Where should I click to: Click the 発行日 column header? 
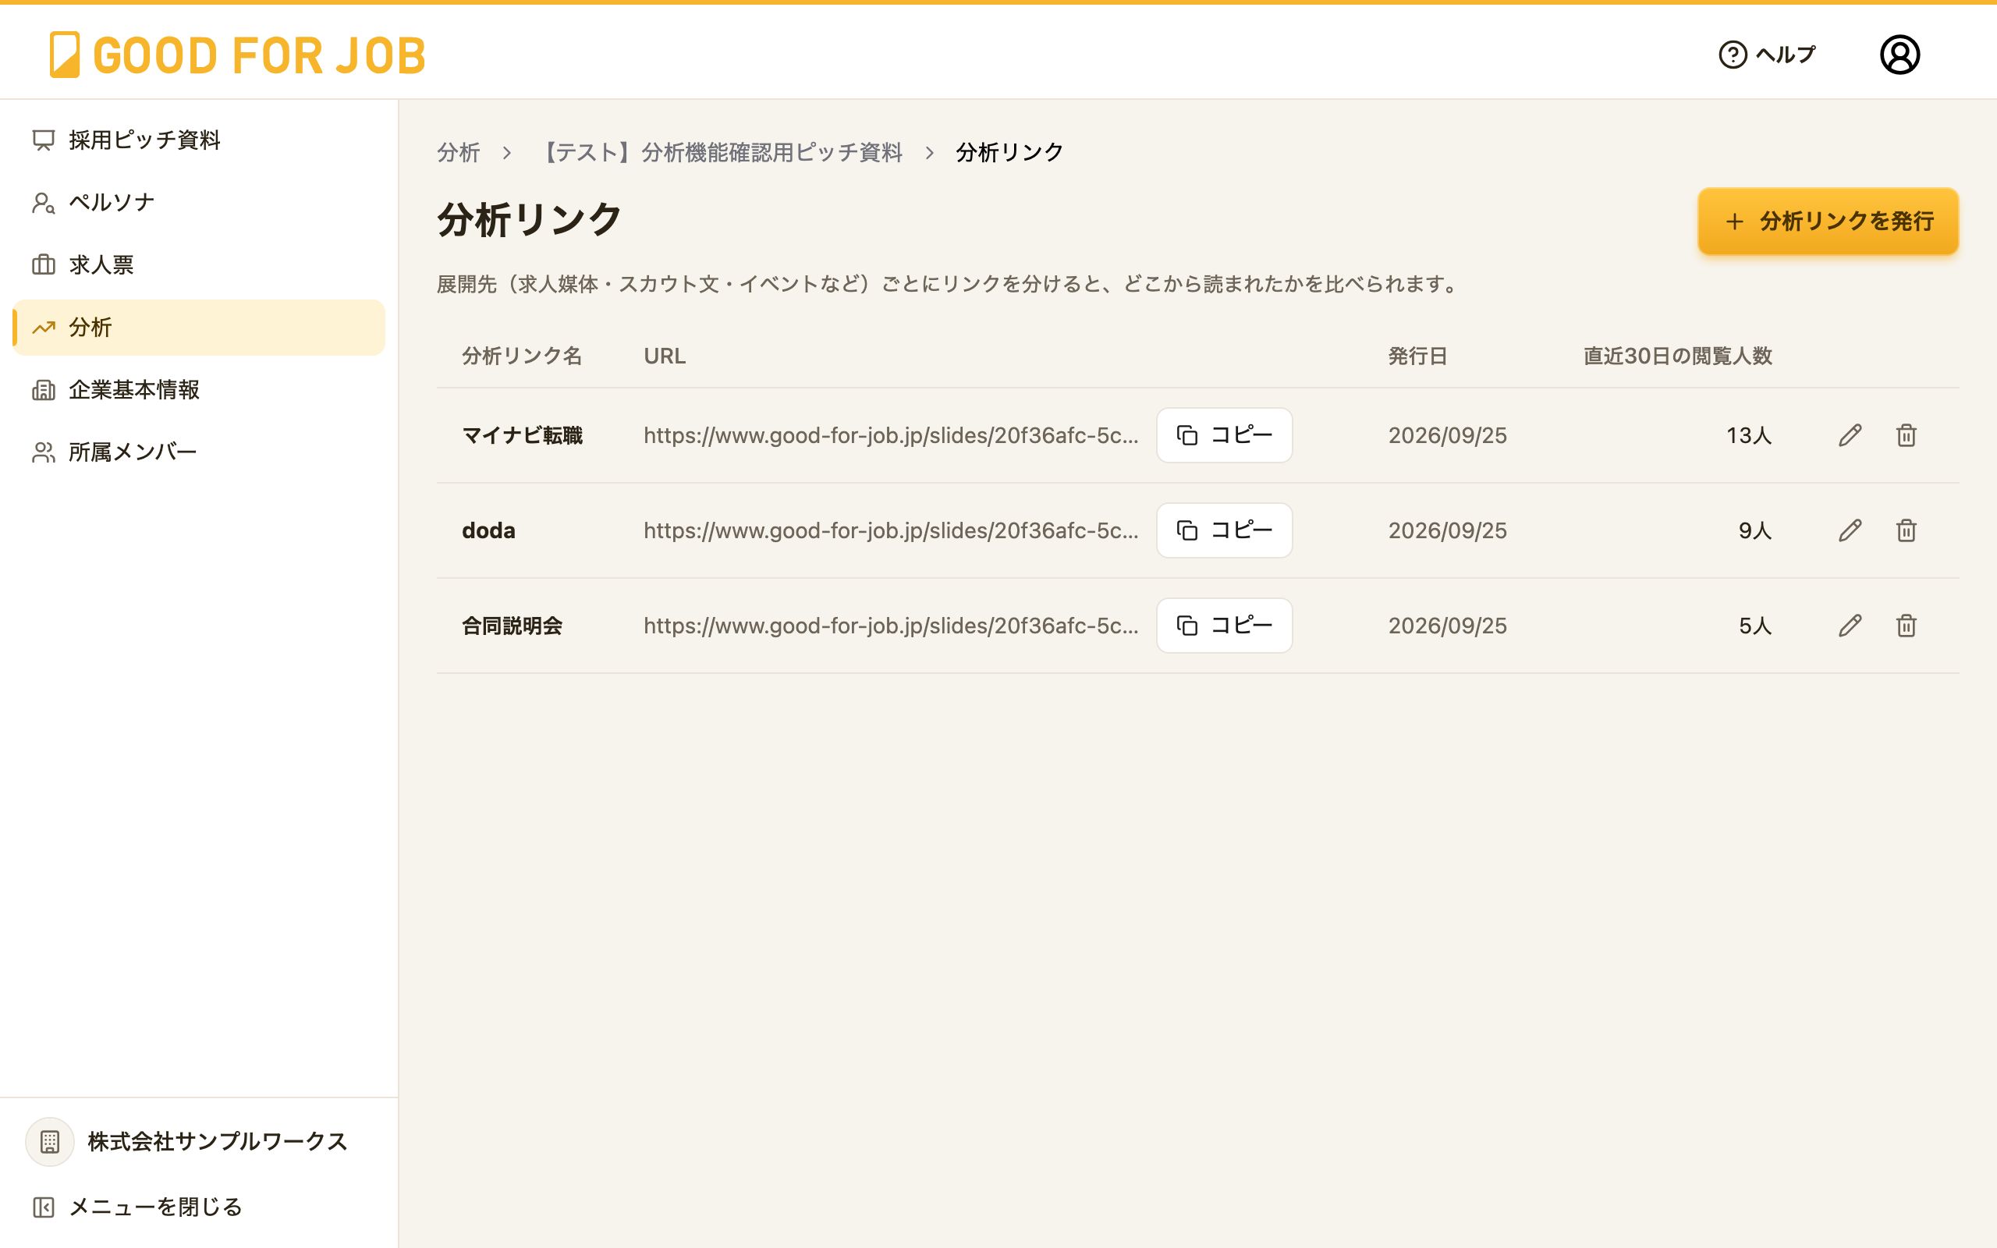click(x=1417, y=356)
